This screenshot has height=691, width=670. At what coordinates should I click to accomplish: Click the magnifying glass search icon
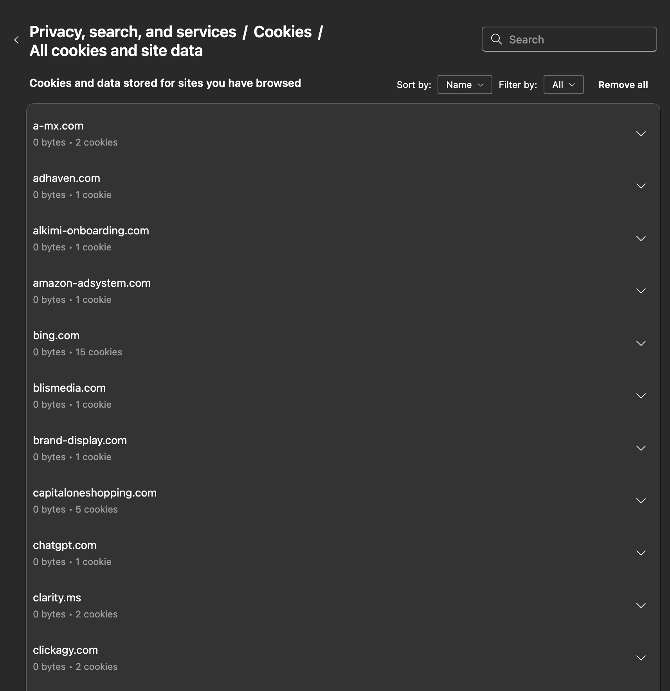[496, 39]
